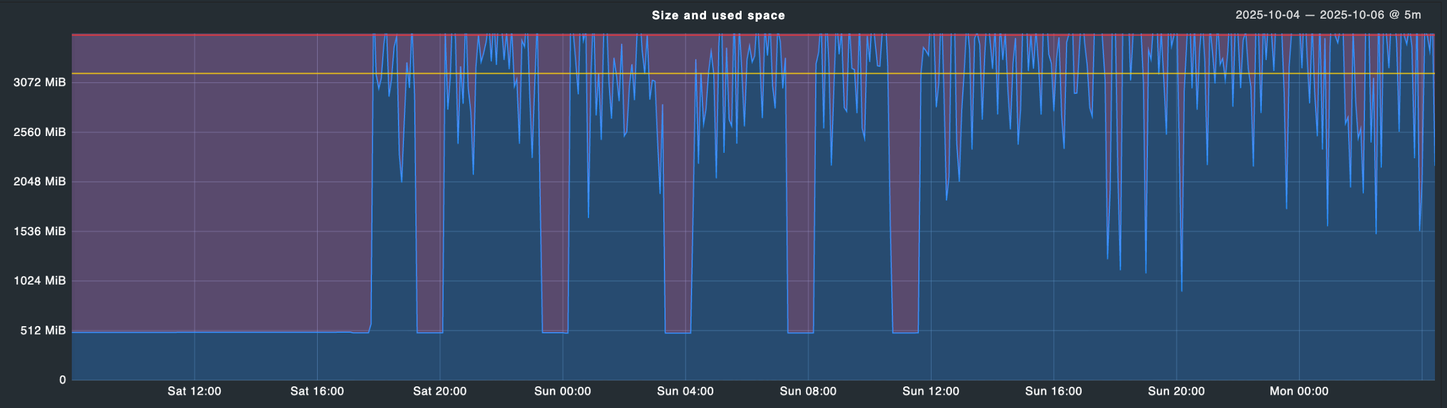Click the 0 label on the y-axis
This screenshot has height=408, width=1447.
62,380
